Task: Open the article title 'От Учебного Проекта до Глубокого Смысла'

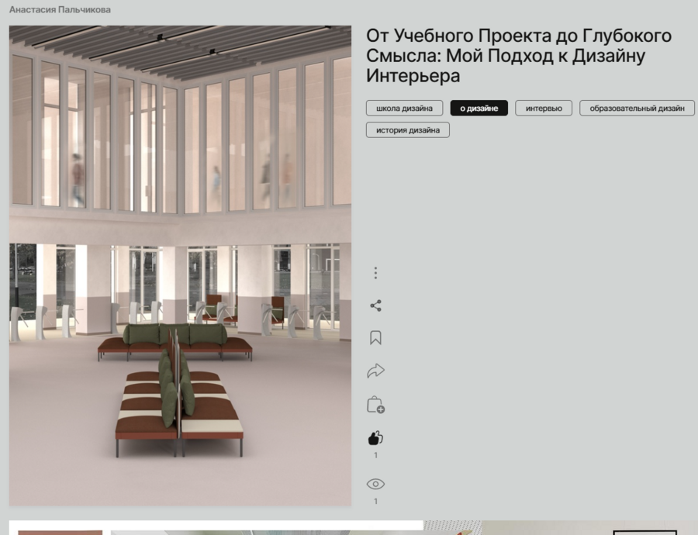Action: pos(519,56)
